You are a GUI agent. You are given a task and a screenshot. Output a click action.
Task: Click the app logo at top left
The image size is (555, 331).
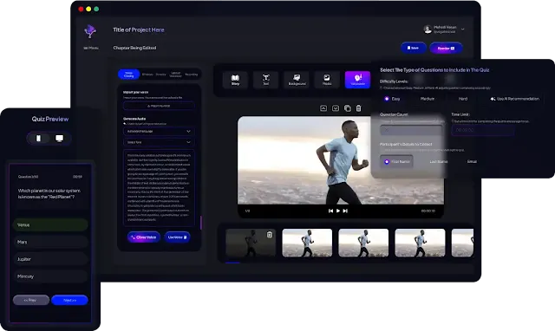(90, 31)
